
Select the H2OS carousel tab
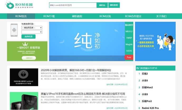129,51
